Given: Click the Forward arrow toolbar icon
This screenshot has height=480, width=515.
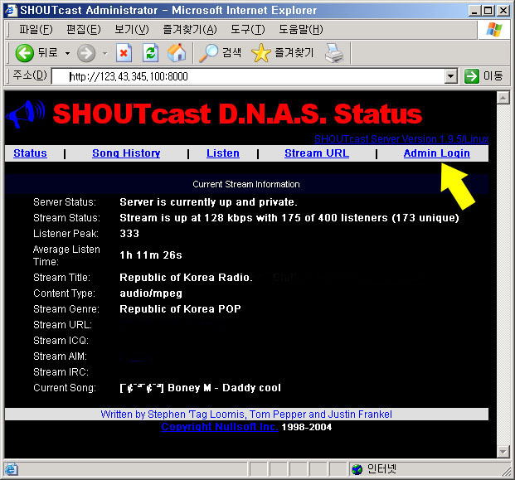Looking at the screenshot, I should [86, 53].
